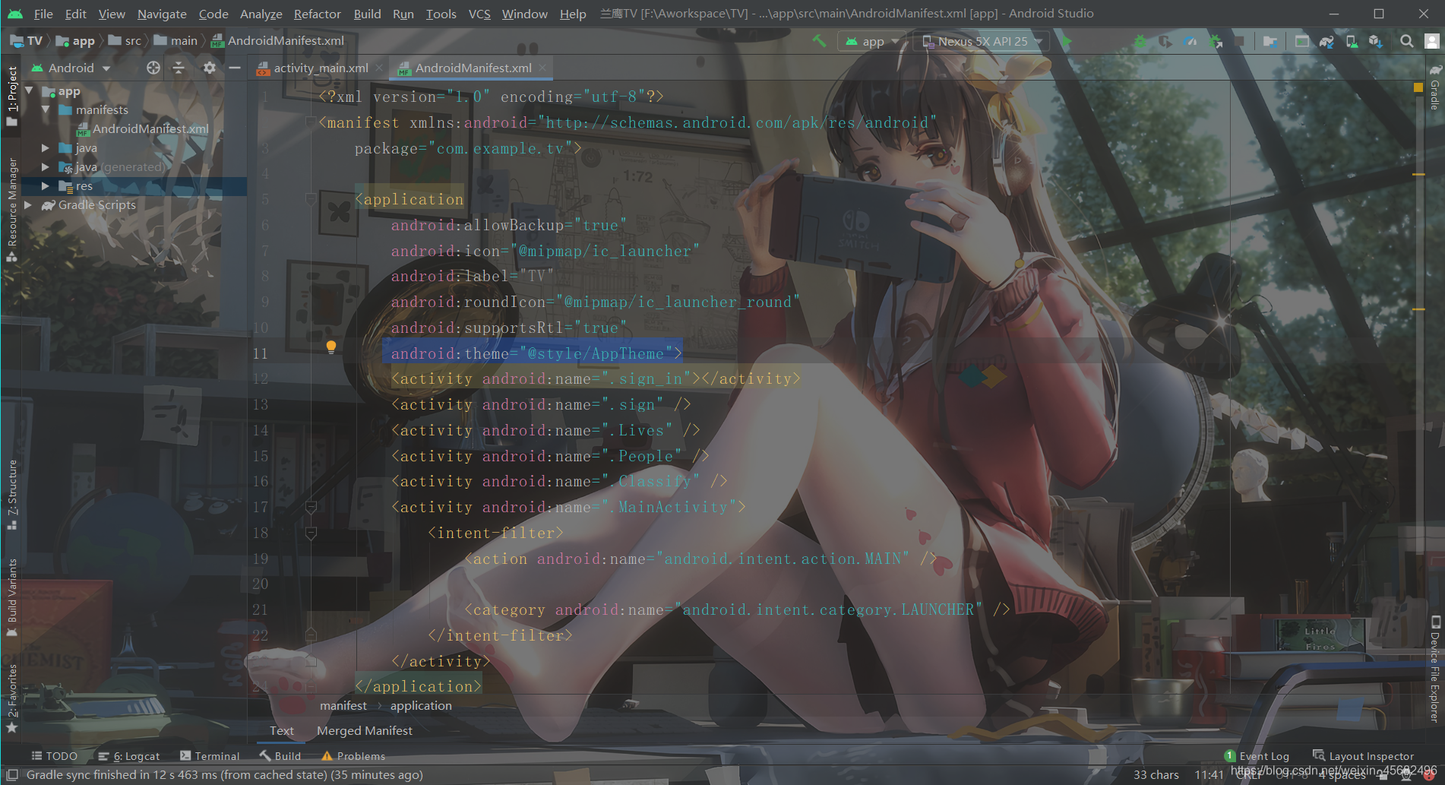Click the locate target icon in Project panel
This screenshot has height=785, width=1445.
point(153,68)
